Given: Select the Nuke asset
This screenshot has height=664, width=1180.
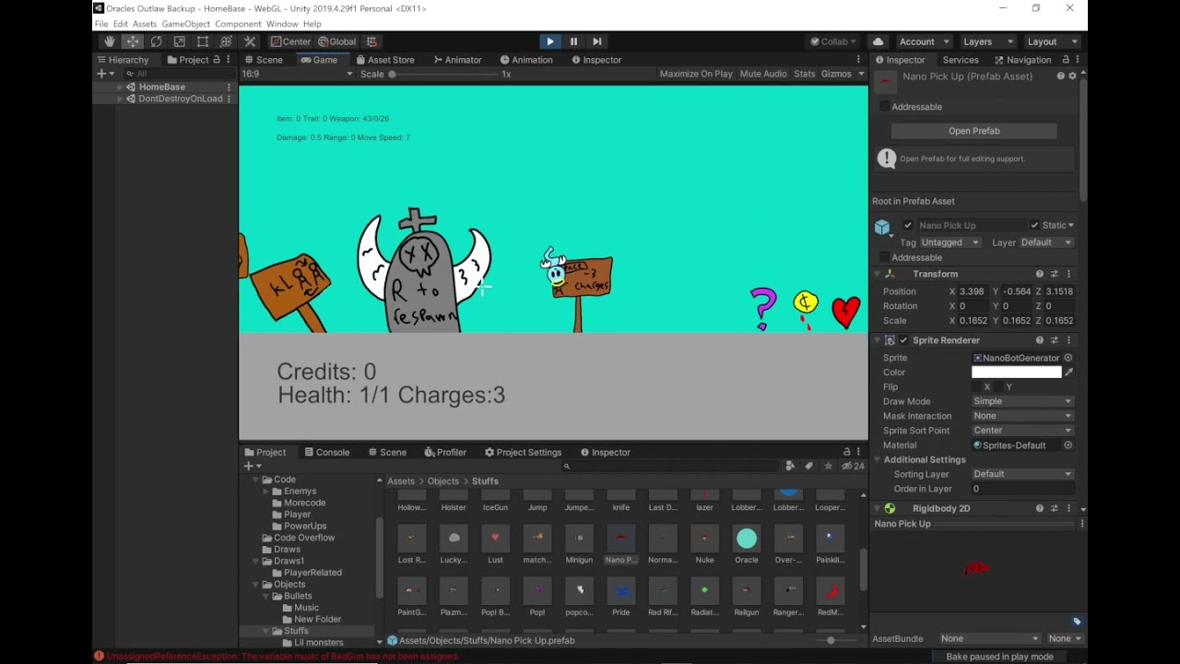Looking at the screenshot, I should 704,545.
